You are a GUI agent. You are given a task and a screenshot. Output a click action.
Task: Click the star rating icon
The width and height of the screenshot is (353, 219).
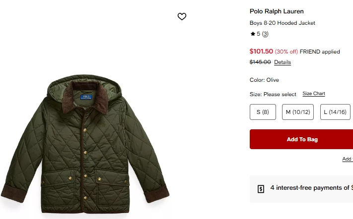pos(253,34)
